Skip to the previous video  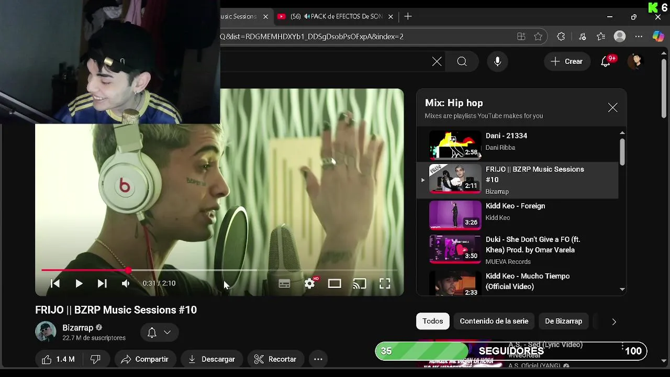point(55,283)
